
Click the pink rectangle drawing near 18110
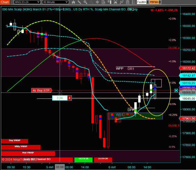point(156,83)
